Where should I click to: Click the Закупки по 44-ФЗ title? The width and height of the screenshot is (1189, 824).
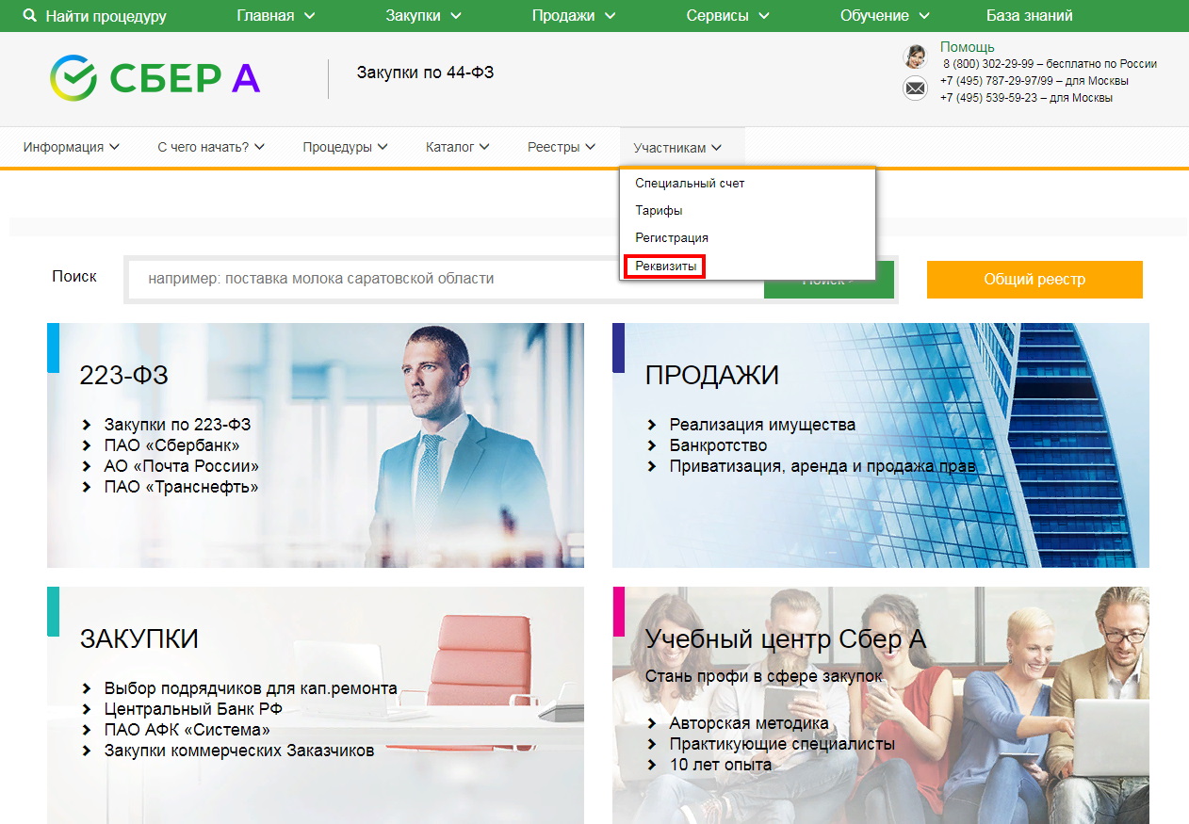coord(425,73)
